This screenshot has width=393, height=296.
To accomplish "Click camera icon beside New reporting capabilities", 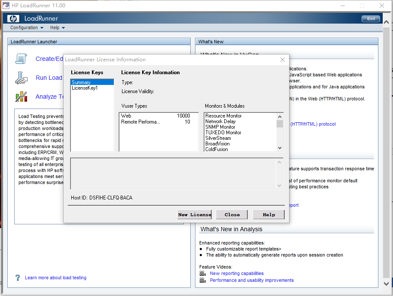I will point(203,273).
